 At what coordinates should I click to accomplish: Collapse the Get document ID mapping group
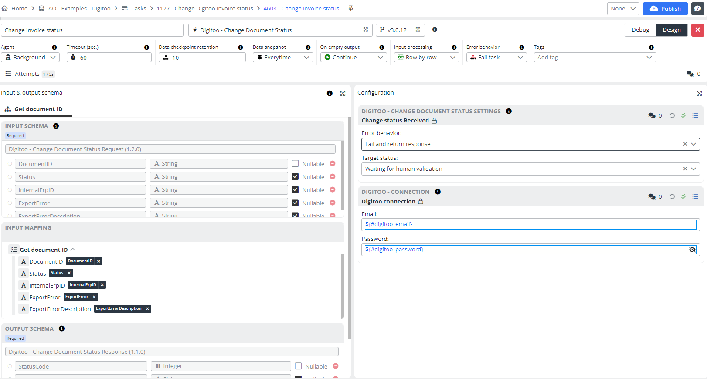coord(73,250)
